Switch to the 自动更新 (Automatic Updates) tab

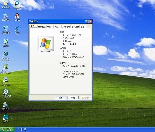click(76, 27)
